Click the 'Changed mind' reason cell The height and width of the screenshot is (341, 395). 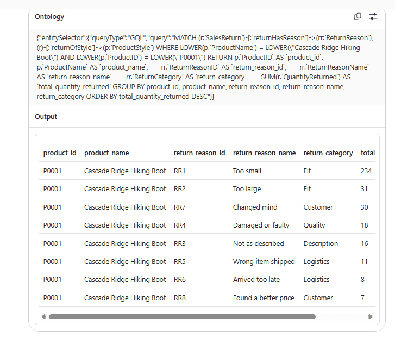(255, 207)
